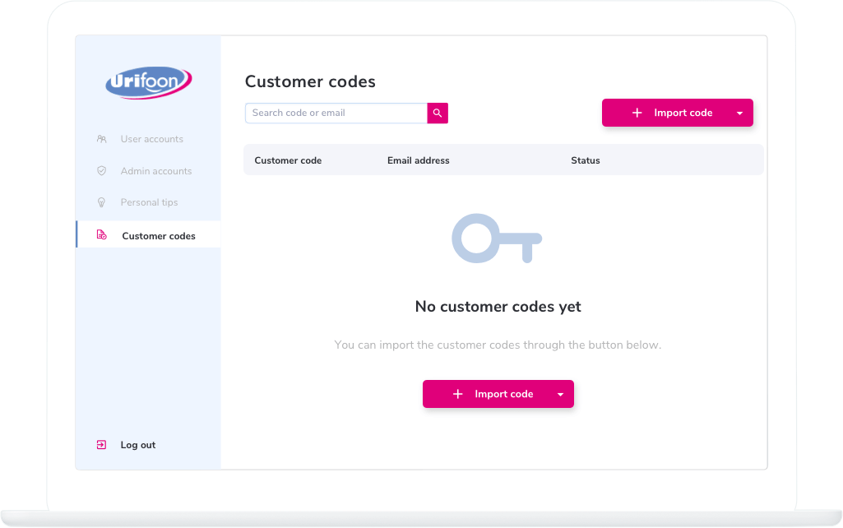This screenshot has width=843, height=528.
Task: Click the Personal tips lightbulb icon
Action: pos(102,202)
